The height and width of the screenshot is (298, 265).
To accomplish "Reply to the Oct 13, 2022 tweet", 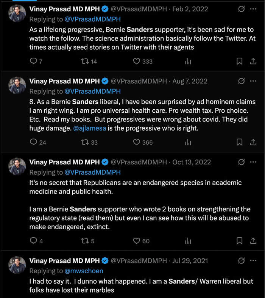I will coord(34,241).
